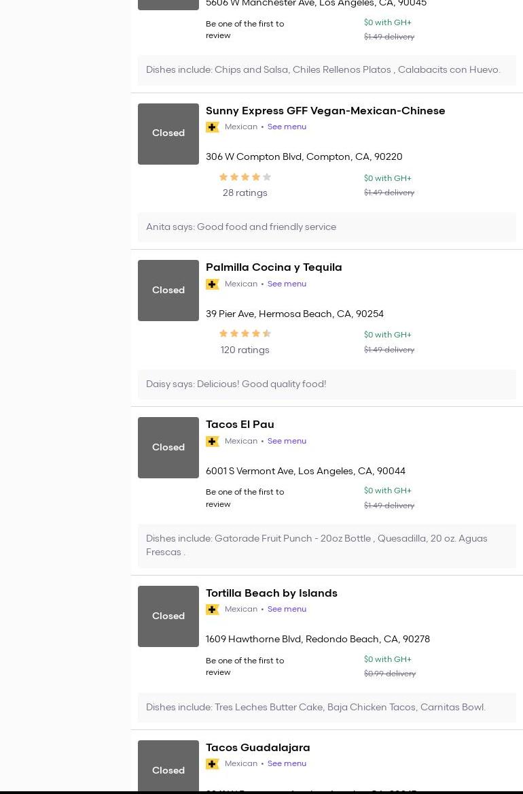Open See menu for Tortilla Beach by Islands
Screen dimensions: 523x794
[x=287, y=610]
